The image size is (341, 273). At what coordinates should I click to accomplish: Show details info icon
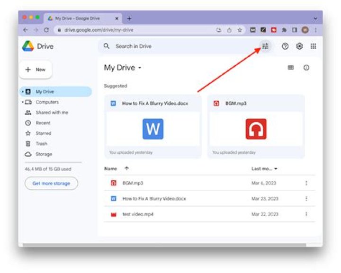click(x=306, y=68)
